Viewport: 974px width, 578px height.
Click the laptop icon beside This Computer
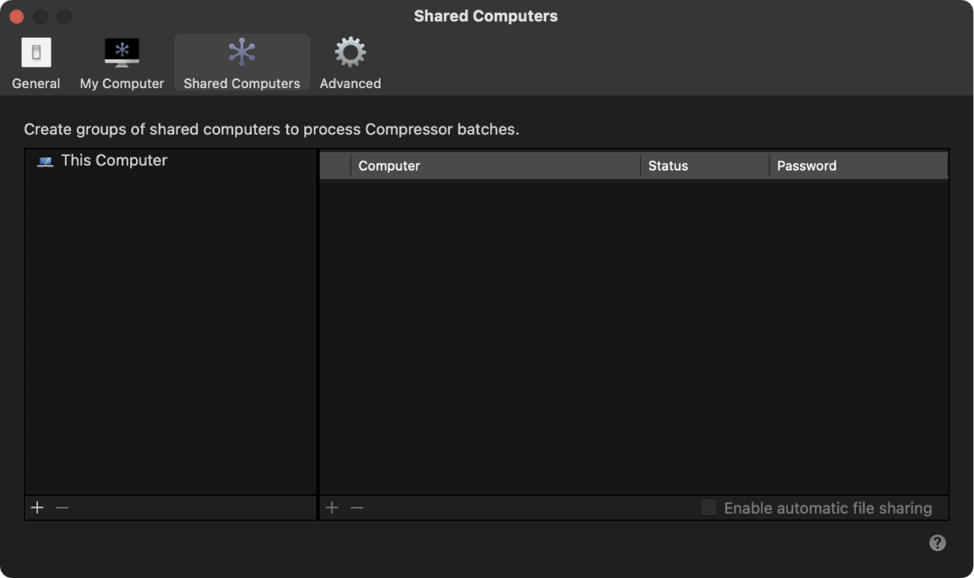click(45, 160)
